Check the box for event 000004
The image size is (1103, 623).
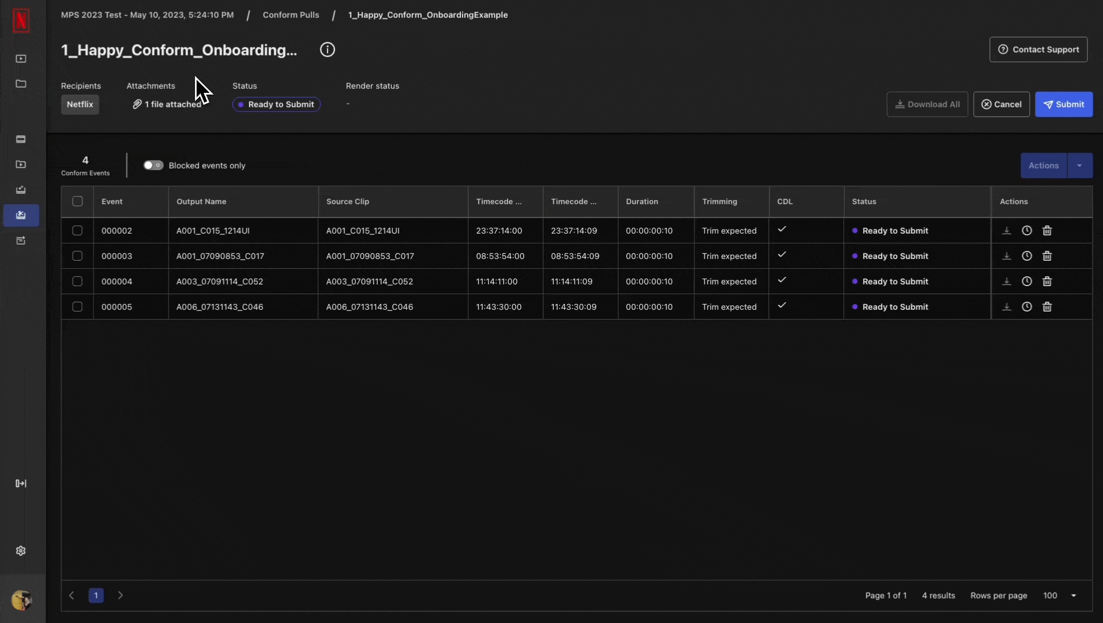coord(77,282)
